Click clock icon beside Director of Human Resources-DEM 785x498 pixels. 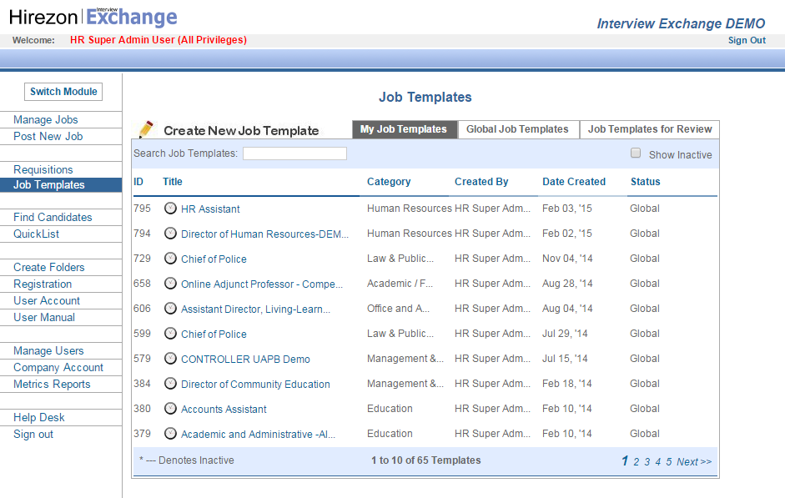[x=171, y=234]
